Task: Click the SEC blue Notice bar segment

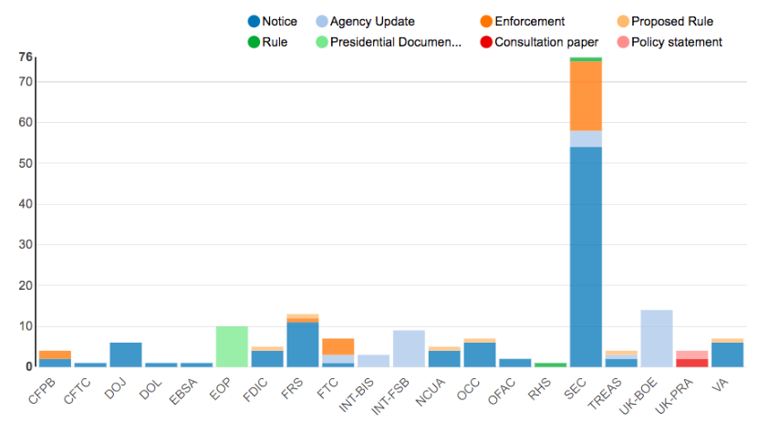Action: coord(586,255)
